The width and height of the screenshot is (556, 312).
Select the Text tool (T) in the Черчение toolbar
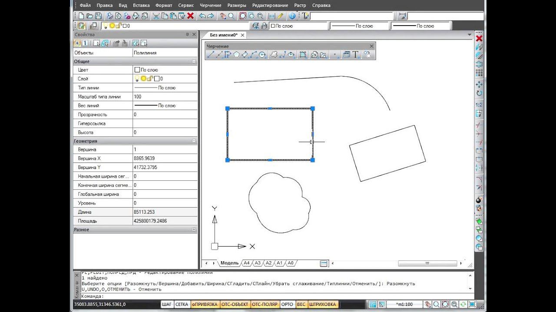[x=356, y=55]
